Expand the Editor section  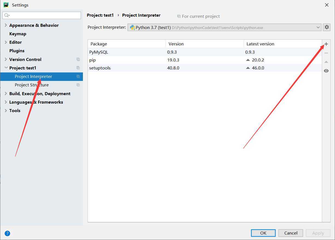[6, 42]
